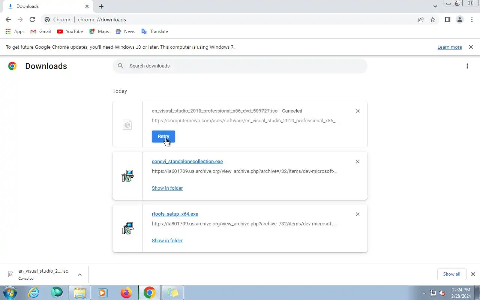Expand download shelf item options chevron
Screen dimensions: 480x300
tap(80, 274)
